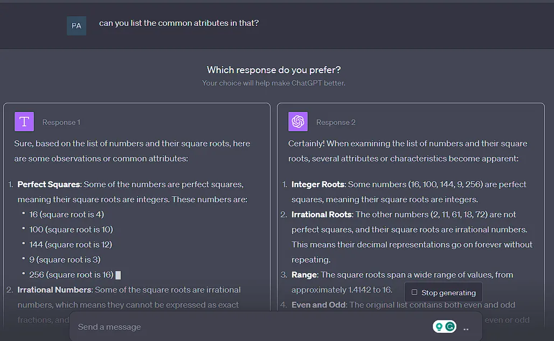Click the Stop generating button
Screen dimensions: 554x341
tap(443, 292)
